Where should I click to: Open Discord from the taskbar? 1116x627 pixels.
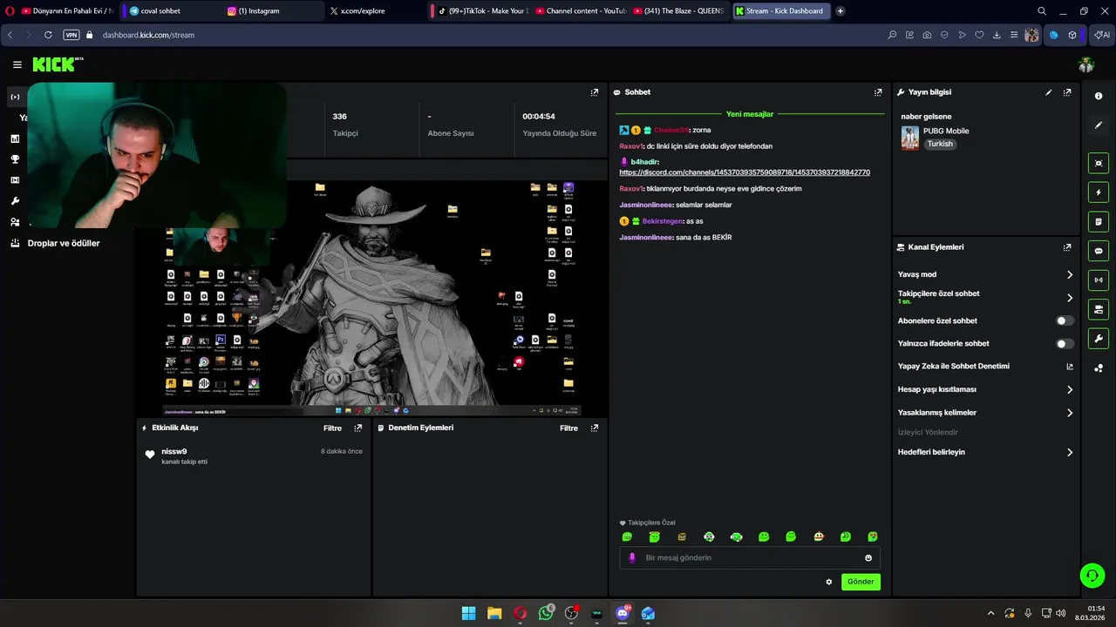pos(623,613)
